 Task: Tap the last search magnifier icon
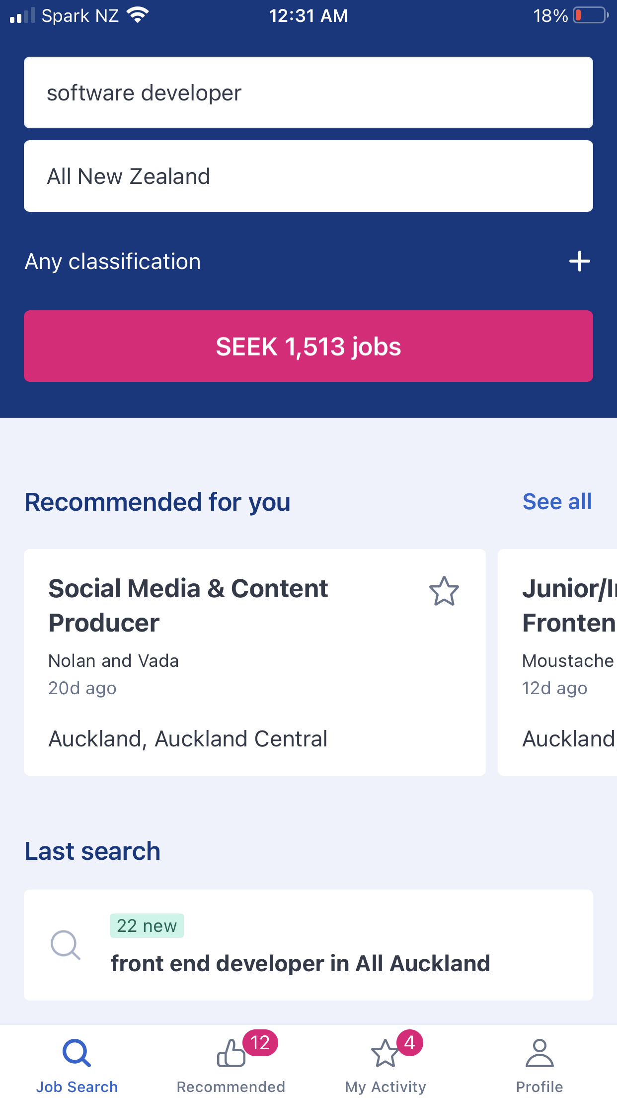click(66, 945)
